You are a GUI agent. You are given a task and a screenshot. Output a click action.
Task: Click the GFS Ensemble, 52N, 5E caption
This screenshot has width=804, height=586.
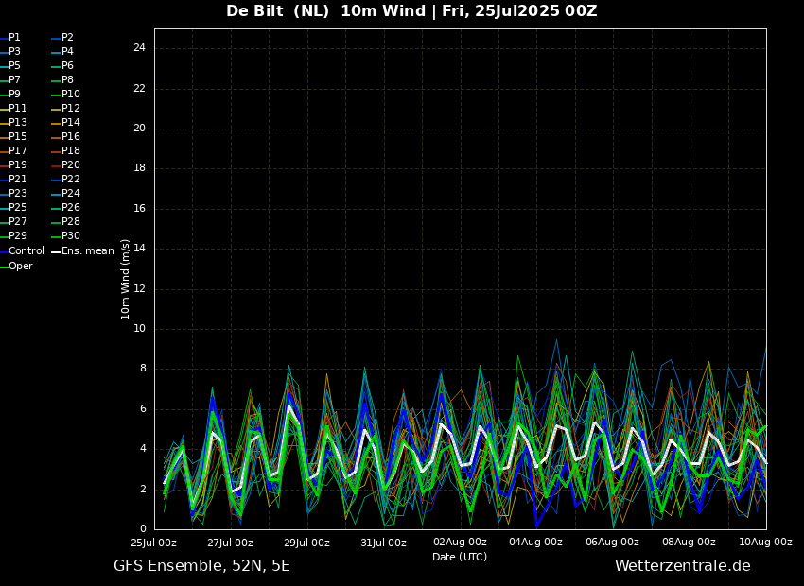(x=201, y=566)
